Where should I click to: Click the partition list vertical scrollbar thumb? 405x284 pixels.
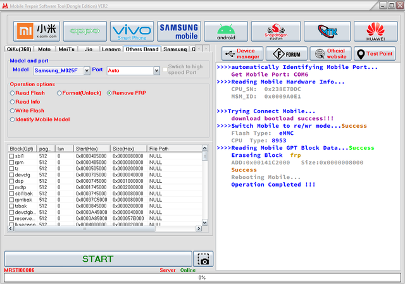pyautogui.click(x=205, y=156)
